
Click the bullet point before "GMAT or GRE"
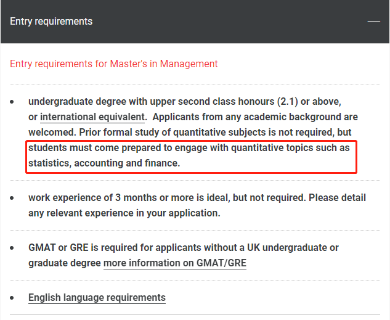click(12, 248)
